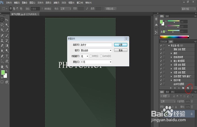Collapse the 丰主流-色 (2) action
Viewport: 197px width, 127px height.
tap(169, 45)
